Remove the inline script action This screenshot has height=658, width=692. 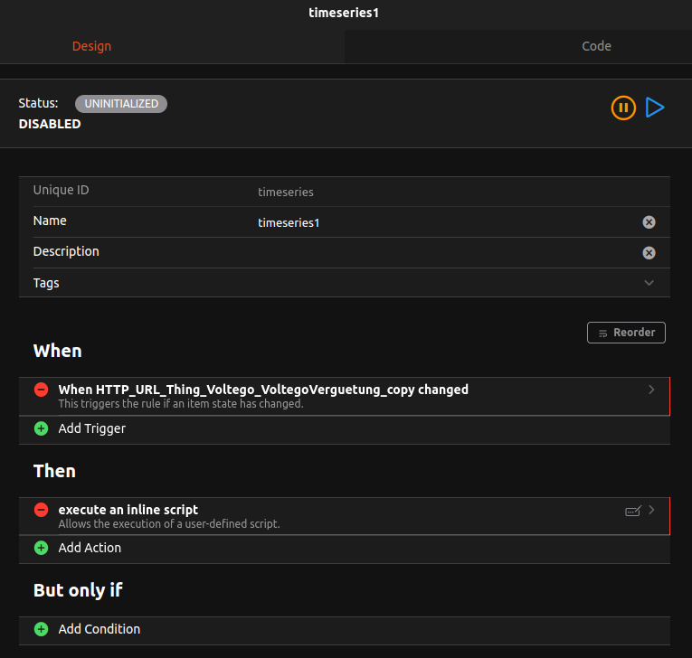(41, 510)
